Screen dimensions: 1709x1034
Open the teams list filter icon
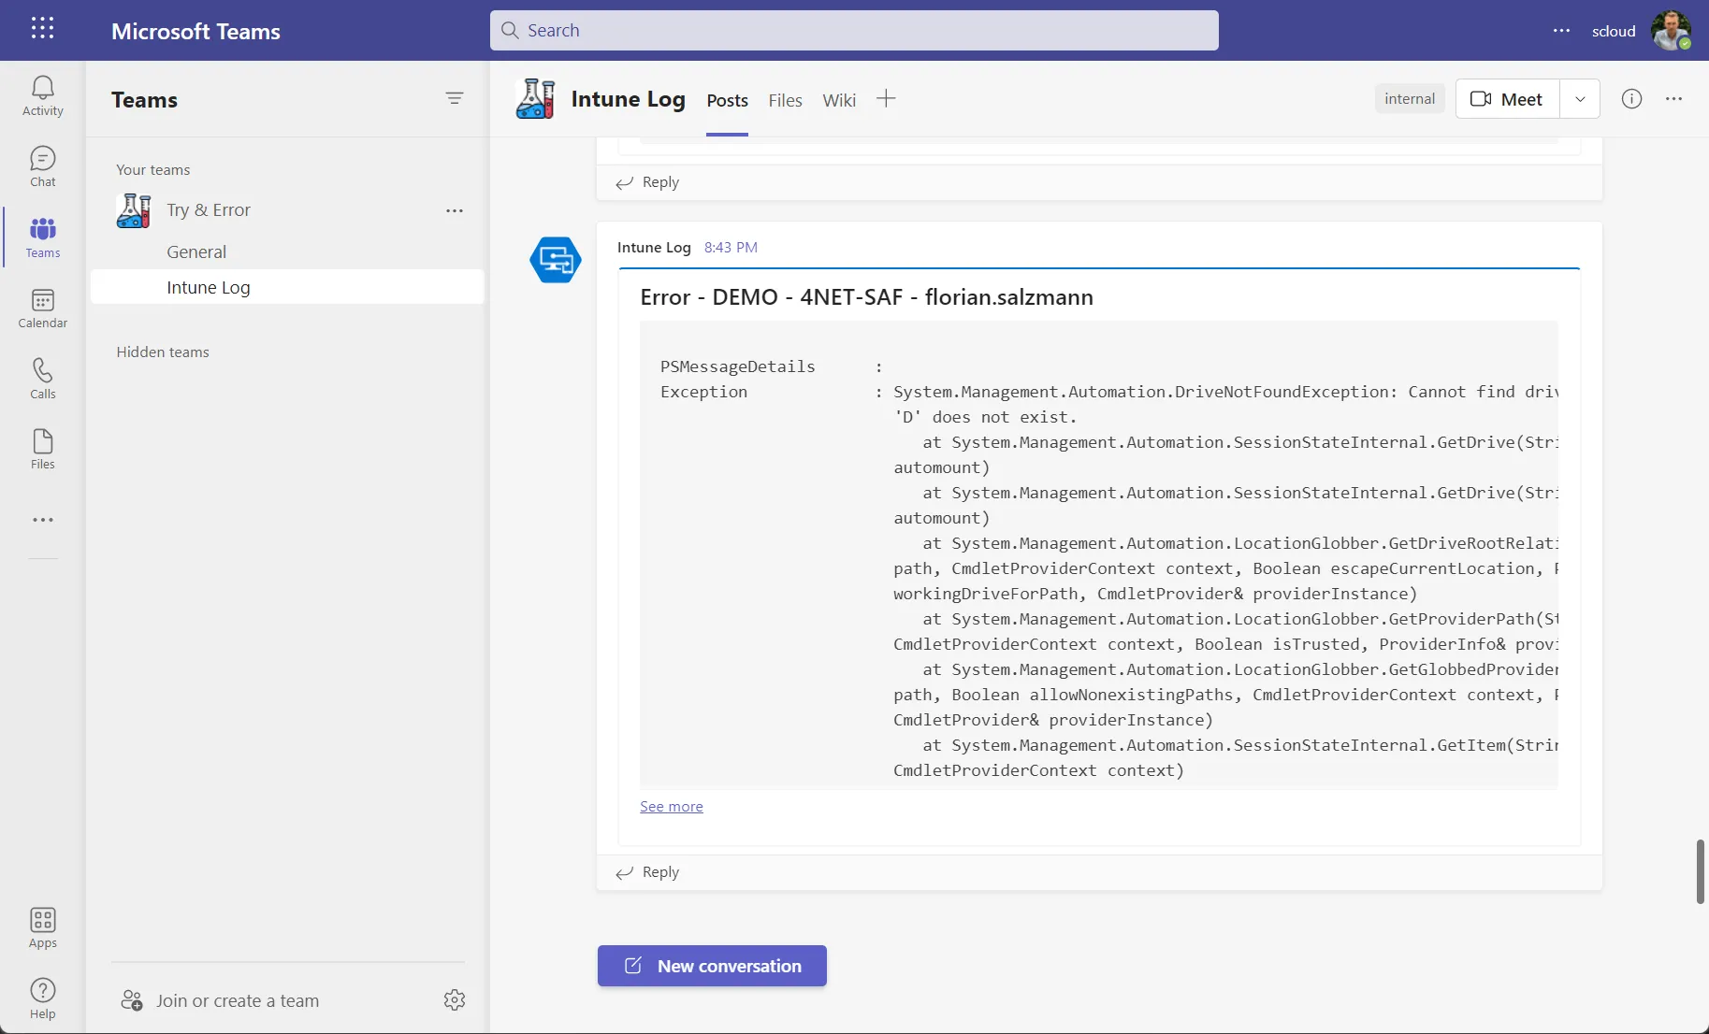coord(455,98)
